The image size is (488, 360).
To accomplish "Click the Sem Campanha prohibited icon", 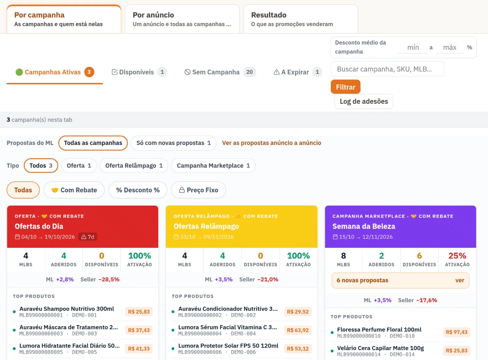I will (188, 72).
